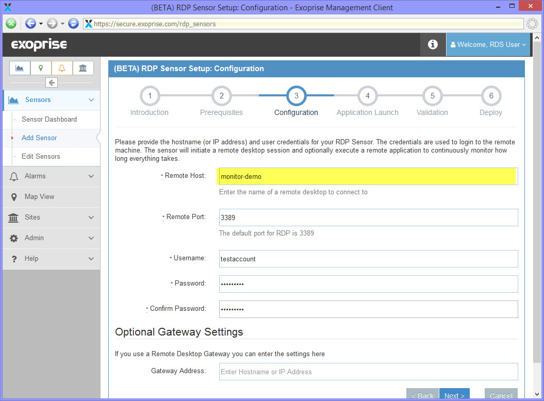Click the Remote Host field
Image resolution: width=544 pixels, height=401 pixels.
pyautogui.click(x=368, y=176)
